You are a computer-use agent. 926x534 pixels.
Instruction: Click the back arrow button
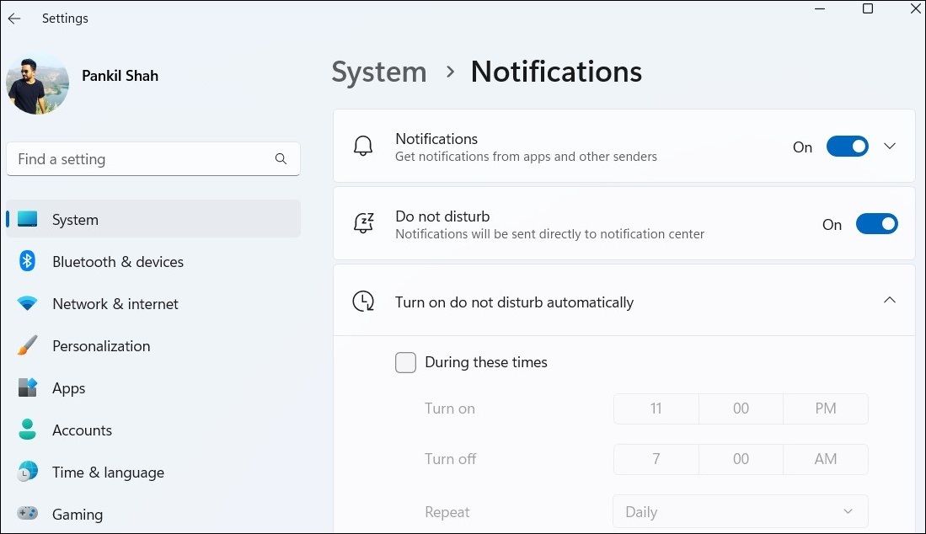[13, 18]
